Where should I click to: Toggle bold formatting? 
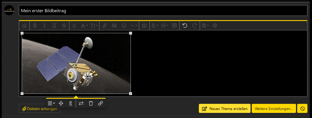[x=35, y=26]
